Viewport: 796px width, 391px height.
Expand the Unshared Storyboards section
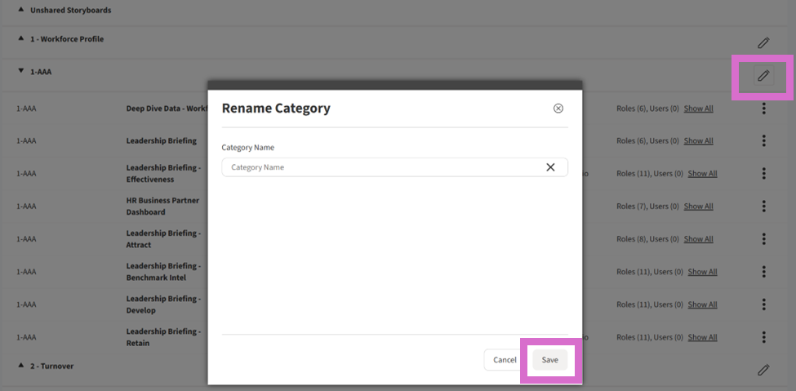(x=21, y=10)
